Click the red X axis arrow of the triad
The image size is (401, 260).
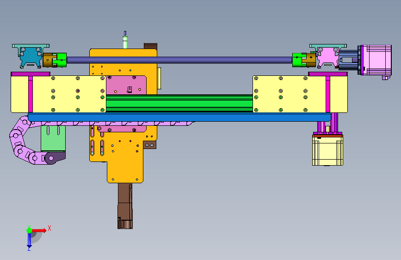coord(39,230)
